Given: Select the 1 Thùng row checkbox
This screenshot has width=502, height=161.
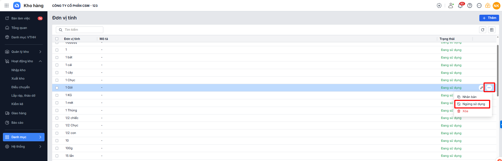Looking at the screenshot, I should click(57, 111).
